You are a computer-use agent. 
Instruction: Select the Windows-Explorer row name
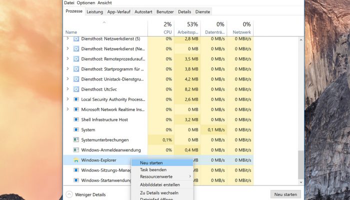98,160
